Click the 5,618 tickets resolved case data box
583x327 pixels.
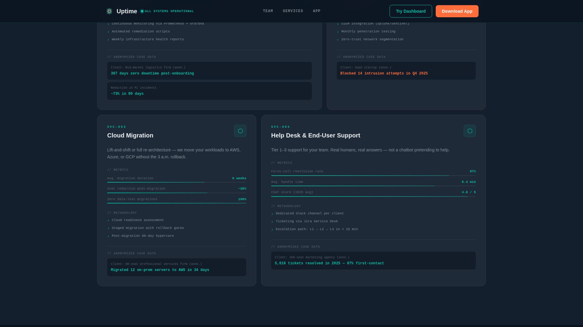click(373, 260)
